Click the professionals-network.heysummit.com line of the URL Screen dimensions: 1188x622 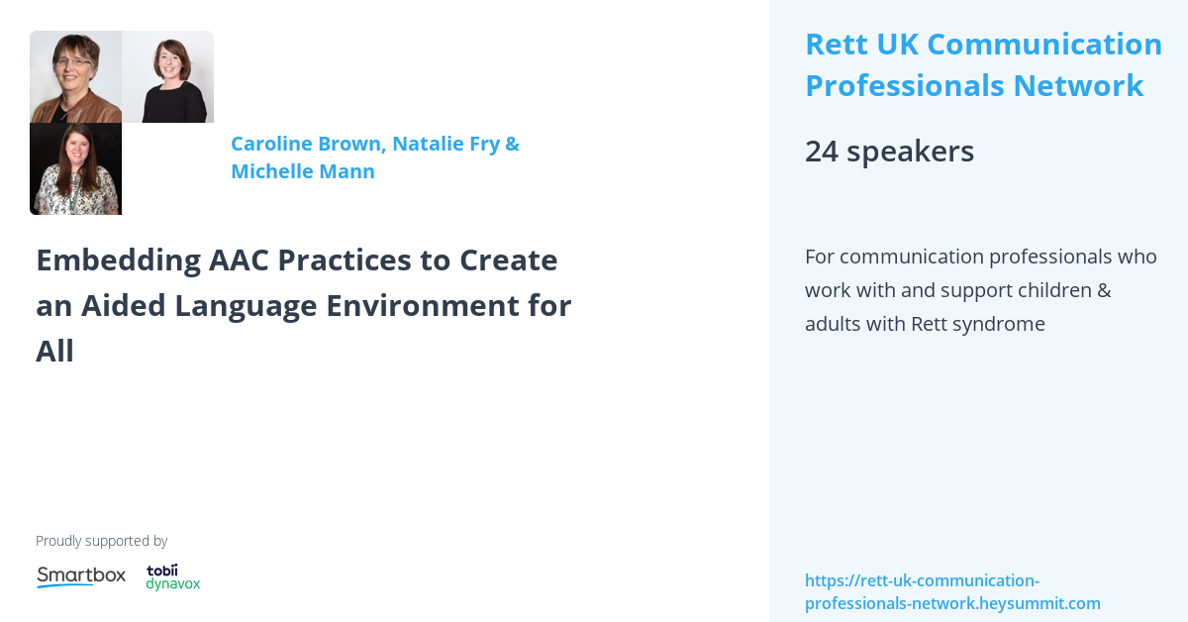(x=952, y=603)
